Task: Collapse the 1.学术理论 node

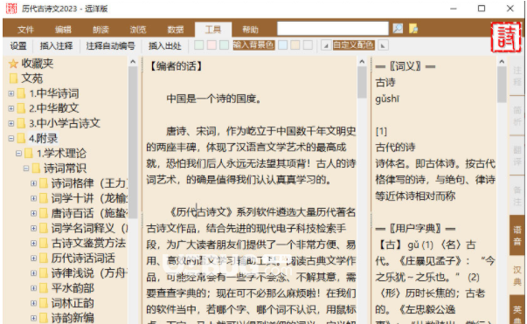Action: (19, 153)
